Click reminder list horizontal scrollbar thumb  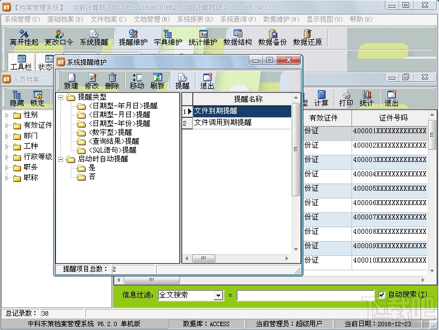[204, 258]
